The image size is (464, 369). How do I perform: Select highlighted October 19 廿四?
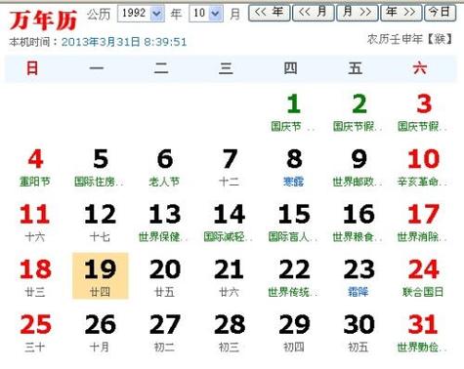101,275
